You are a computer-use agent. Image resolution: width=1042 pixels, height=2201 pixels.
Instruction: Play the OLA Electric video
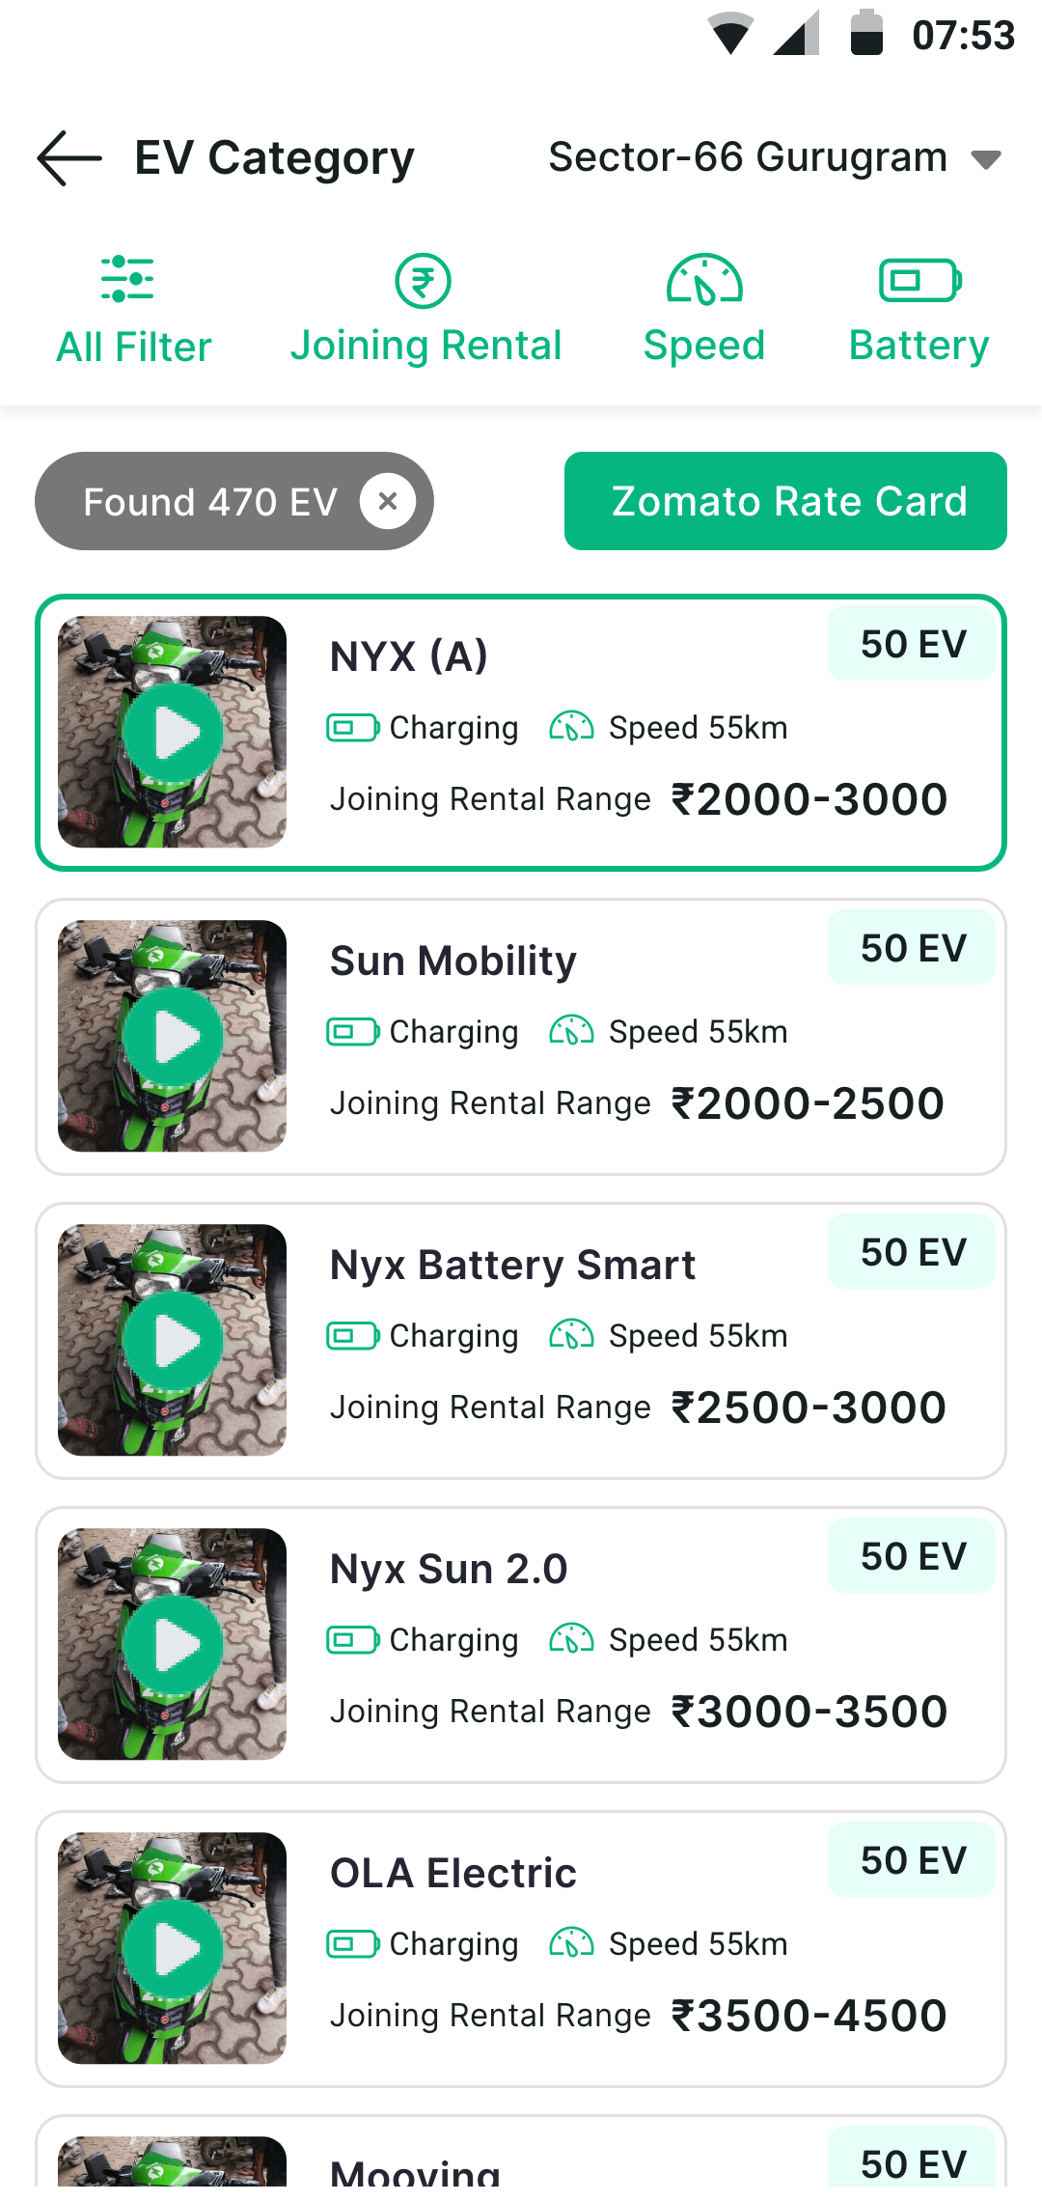pos(174,1949)
